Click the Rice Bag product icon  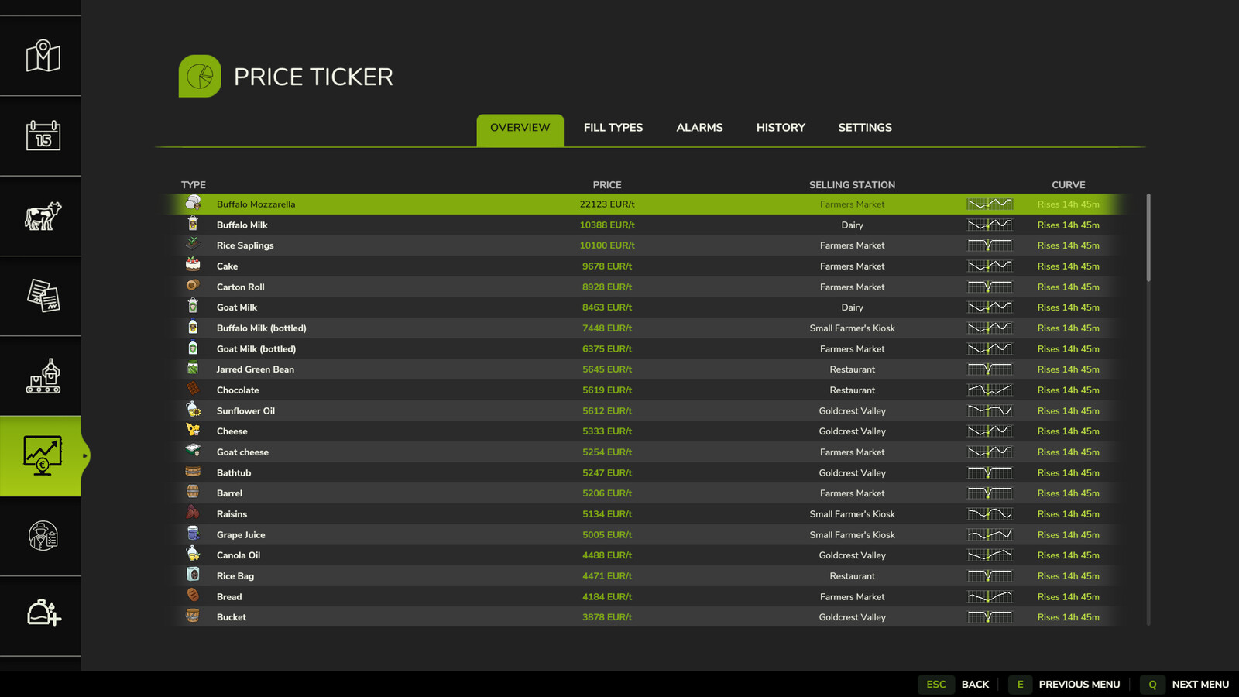[x=193, y=575]
